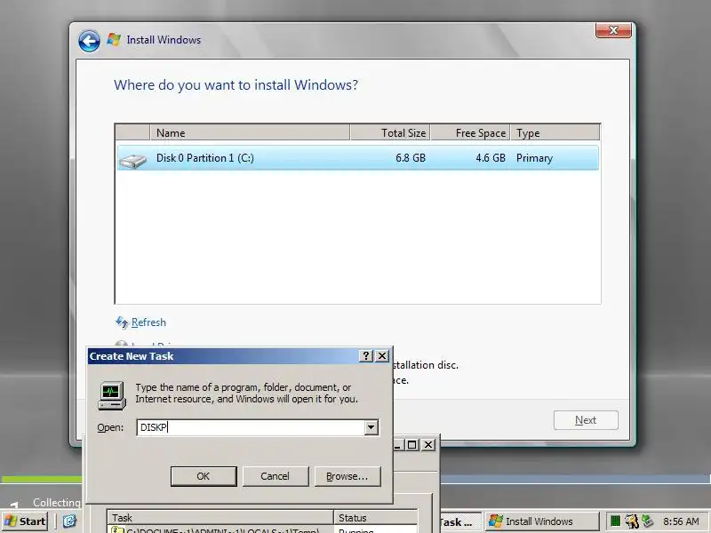Close the Create New Task dialog
Image resolution: width=711 pixels, height=533 pixels.
pyautogui.click(x=382, y=356)
